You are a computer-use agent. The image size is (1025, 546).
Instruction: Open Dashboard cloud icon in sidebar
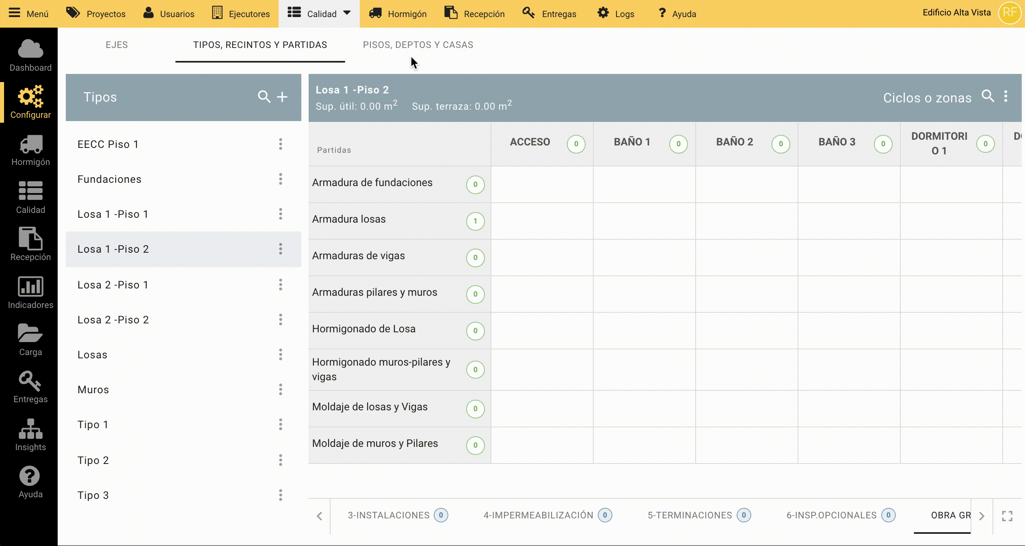[x=30, y=55]
